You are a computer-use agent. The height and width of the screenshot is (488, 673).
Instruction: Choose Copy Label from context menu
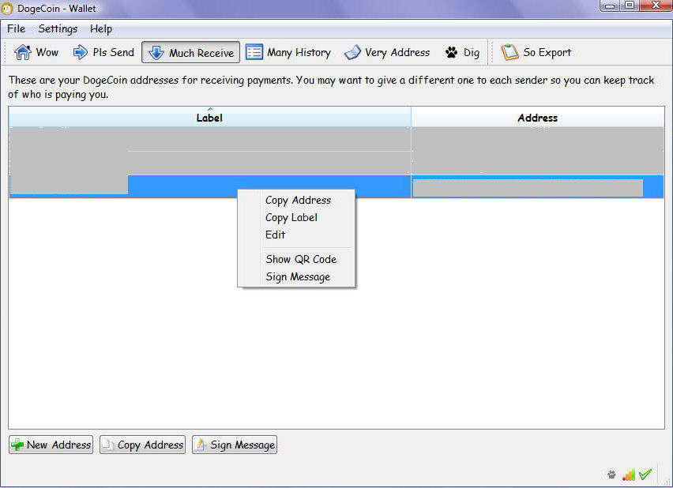291,218
